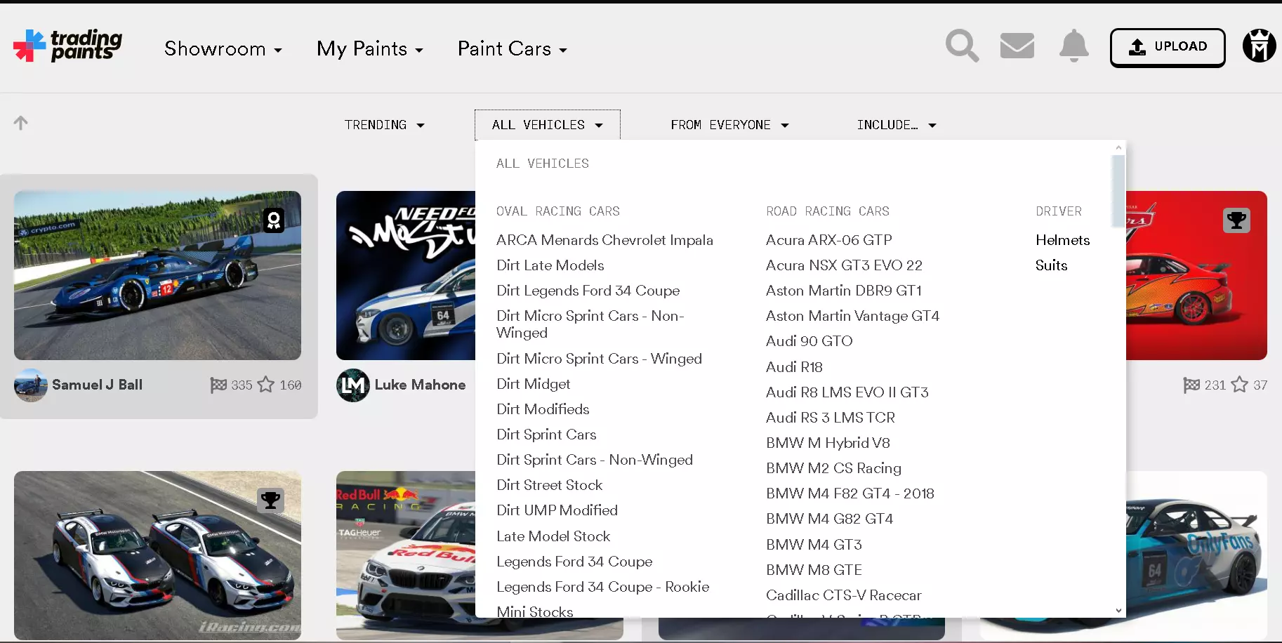Expand the Showroom menu
Image resolution: width=1282 pixels, height=643 pixels.
[x=223, y=48]
